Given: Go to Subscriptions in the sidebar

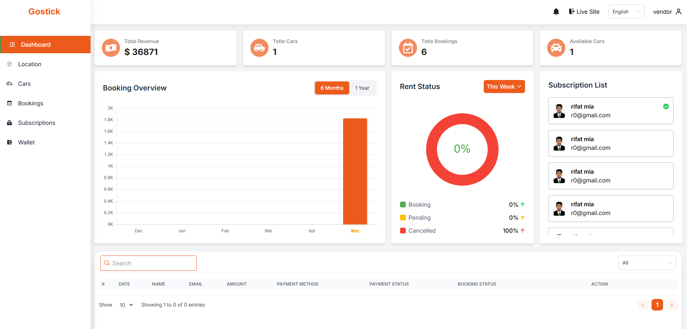Looking at the screenshot, I should 36,123.
